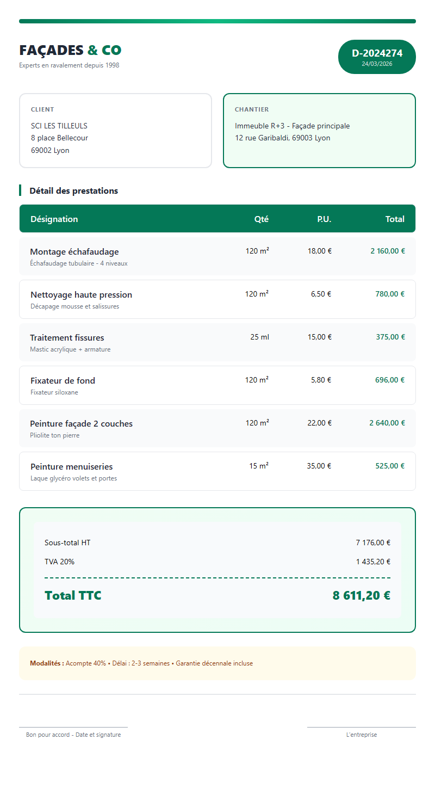
Task: Click the Total column header
Action: pos(395,219)
